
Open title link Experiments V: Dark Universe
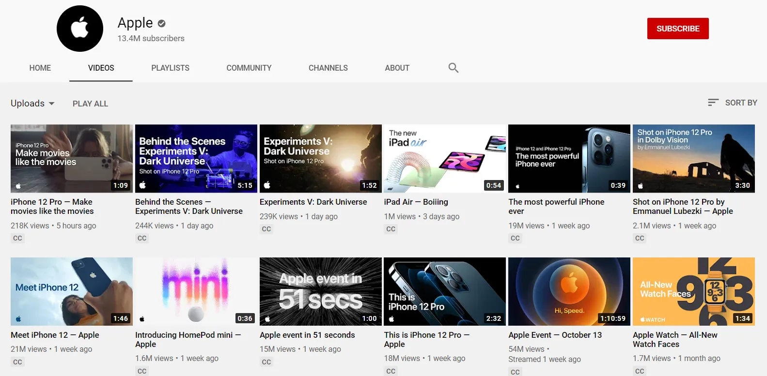(x=313, y=202)
